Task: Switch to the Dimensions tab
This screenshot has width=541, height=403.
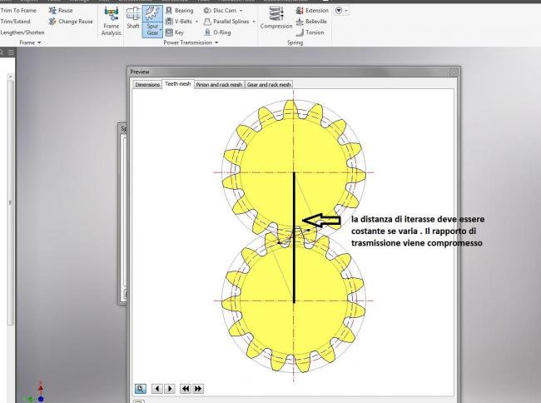Action: click(147, 84)
